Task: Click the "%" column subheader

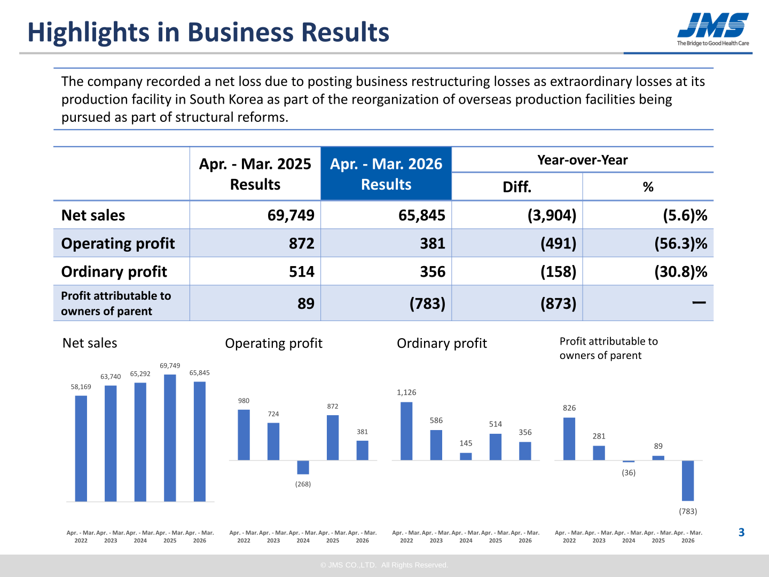Action: pos(648,187)
